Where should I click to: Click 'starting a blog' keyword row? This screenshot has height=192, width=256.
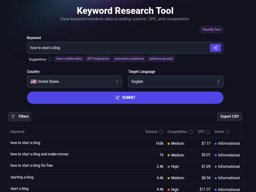click(125, 178)
